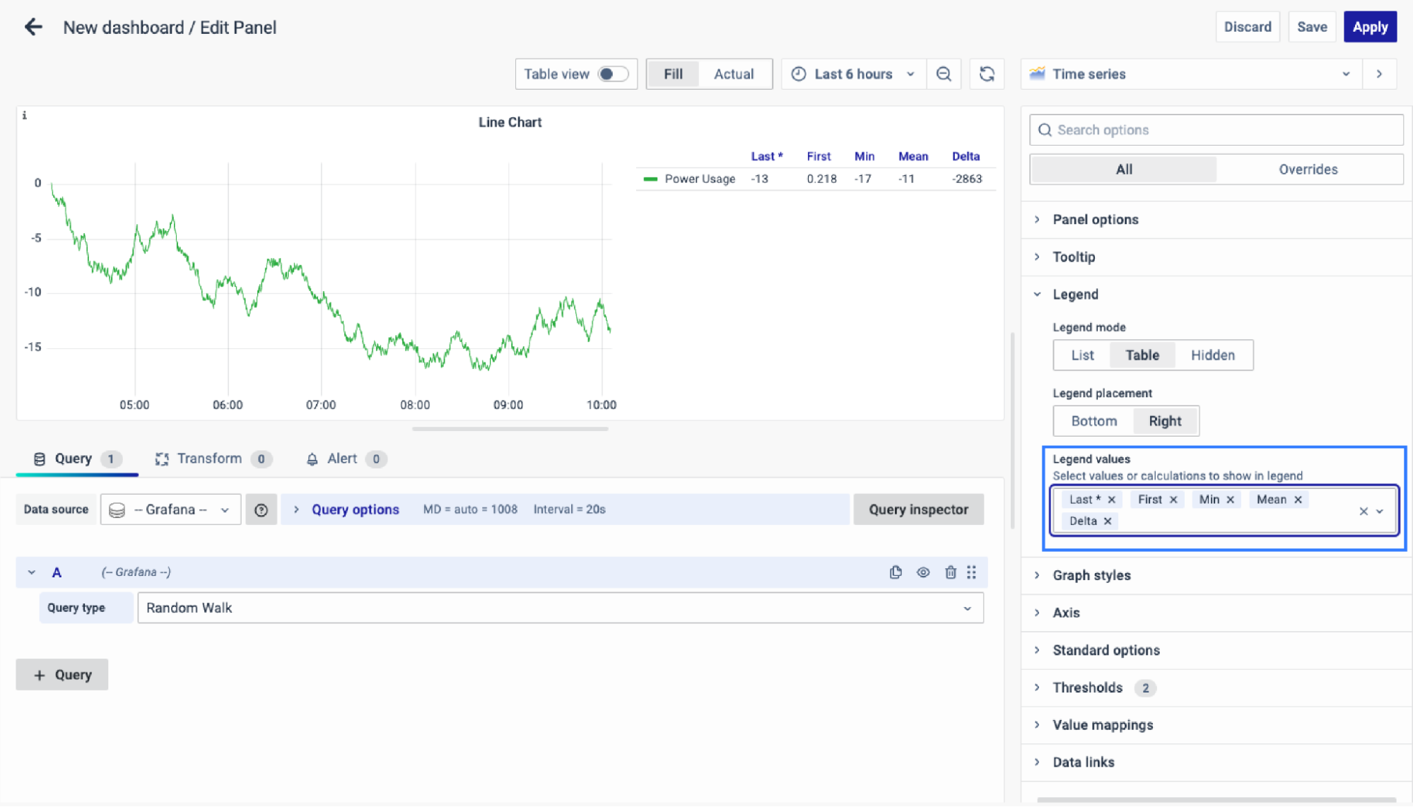Viewport: 1413px width, 807px height.
Task: Set legend mode to Hidden
Action: point(1213,355)
